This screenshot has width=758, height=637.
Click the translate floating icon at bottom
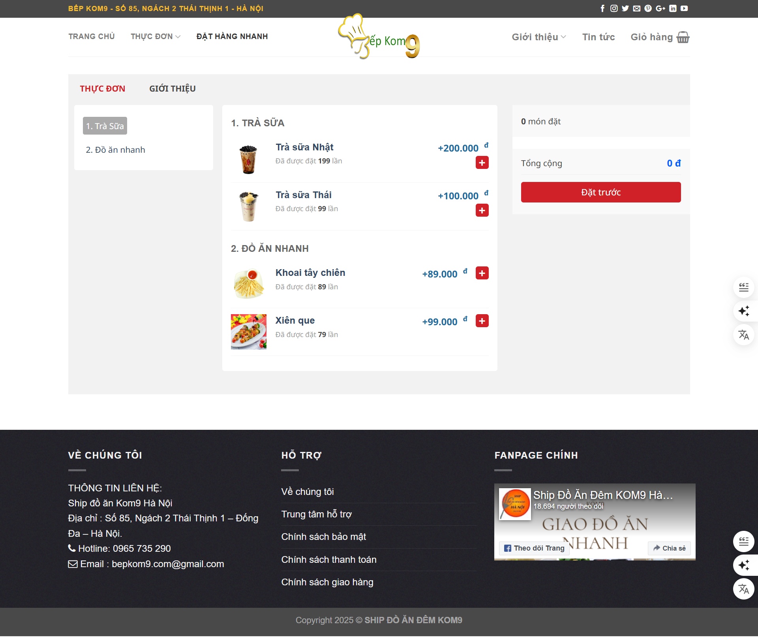coord(744,589)
